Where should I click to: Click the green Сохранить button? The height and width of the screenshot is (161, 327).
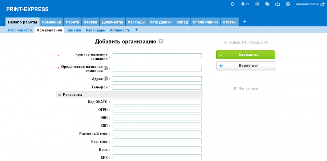click(x=245, y=55)
